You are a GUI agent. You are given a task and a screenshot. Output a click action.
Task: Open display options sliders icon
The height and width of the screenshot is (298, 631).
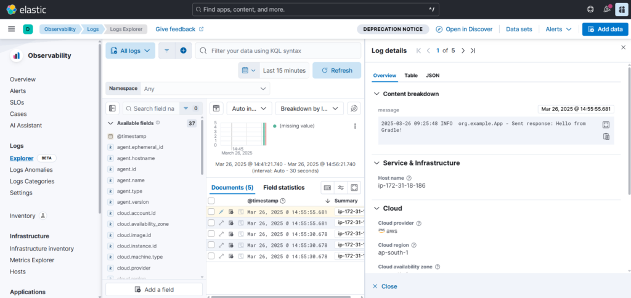pos(341,187)
